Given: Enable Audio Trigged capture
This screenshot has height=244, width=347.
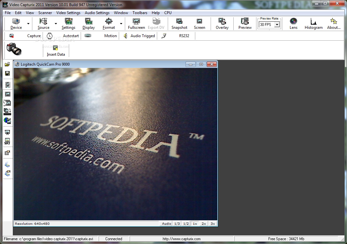Looking at the screenshot, I should [139, 36].
